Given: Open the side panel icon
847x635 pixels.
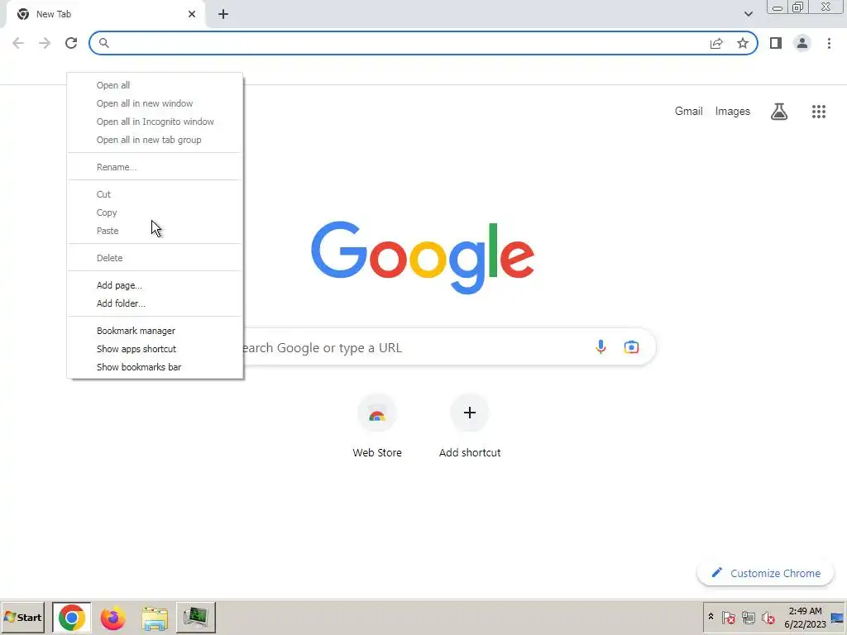Looking at the screenshot, I should click(776, 43).
